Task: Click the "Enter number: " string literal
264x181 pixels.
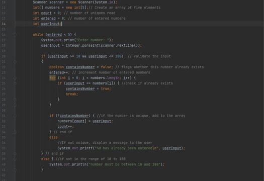Action: pyautogui.click(x=93, y=40)
